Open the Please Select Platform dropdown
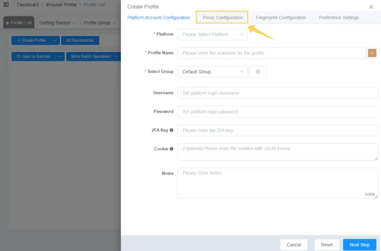Image resolution: width=381 pixels, height=251 pixels. pyautogui.click(x=212, y=34)
